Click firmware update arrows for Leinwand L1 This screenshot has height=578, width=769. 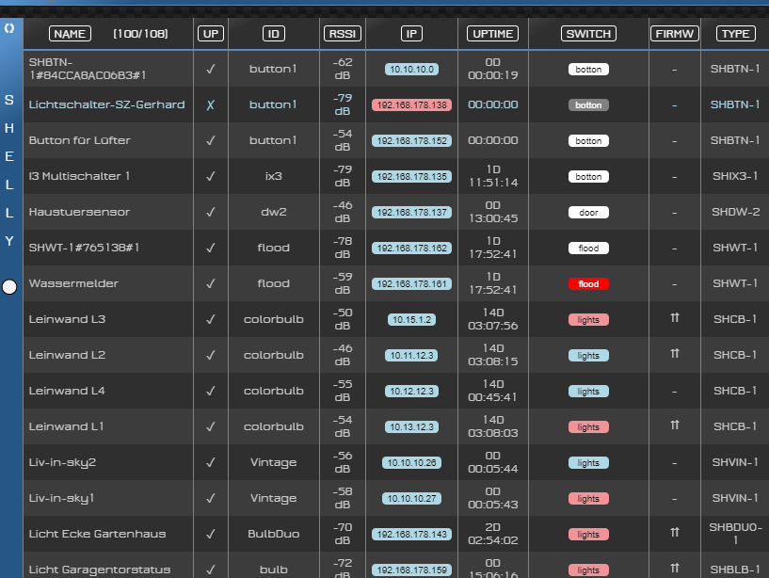[x=674, y=426]
